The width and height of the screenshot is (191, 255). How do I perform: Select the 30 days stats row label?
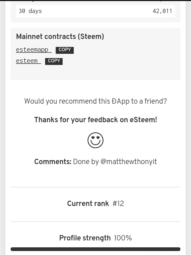coord(30,11)
